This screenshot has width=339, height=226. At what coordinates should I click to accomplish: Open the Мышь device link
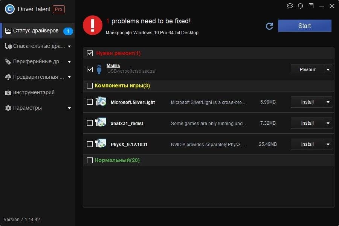[x=113, y=65]
